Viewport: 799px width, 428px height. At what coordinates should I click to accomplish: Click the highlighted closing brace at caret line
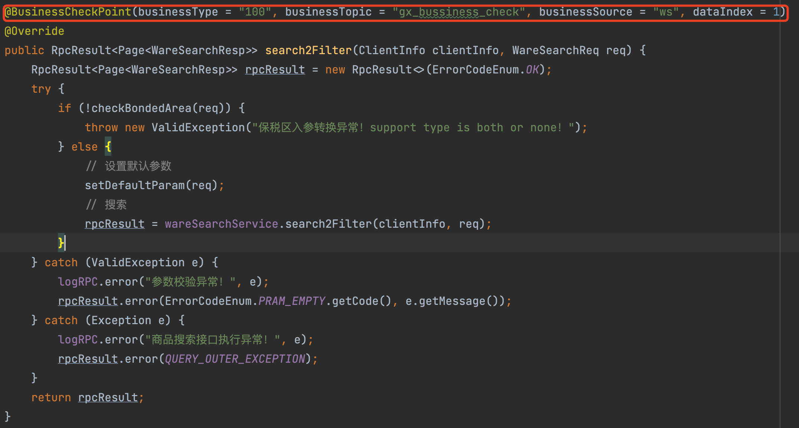click(x=61, y=243)
